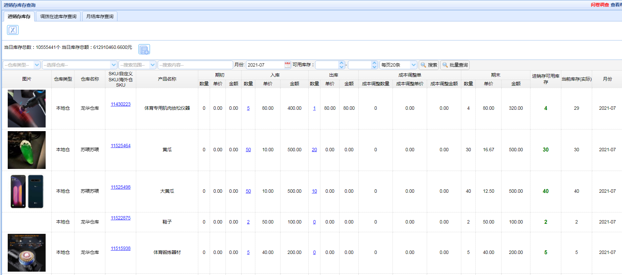Click product name 大黄瓜
622x275 pixels.
point(167,191)
